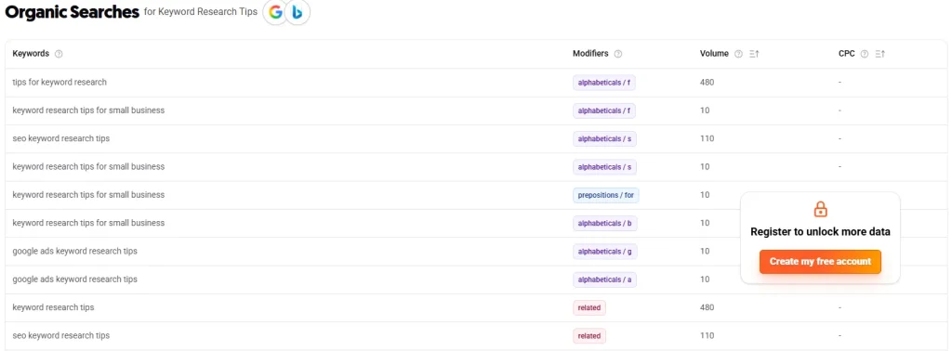Viewport: 952px width, 351px height.
Task: Click 'for Keyword Research Tips' subtitle
Action: click(201, 12)
